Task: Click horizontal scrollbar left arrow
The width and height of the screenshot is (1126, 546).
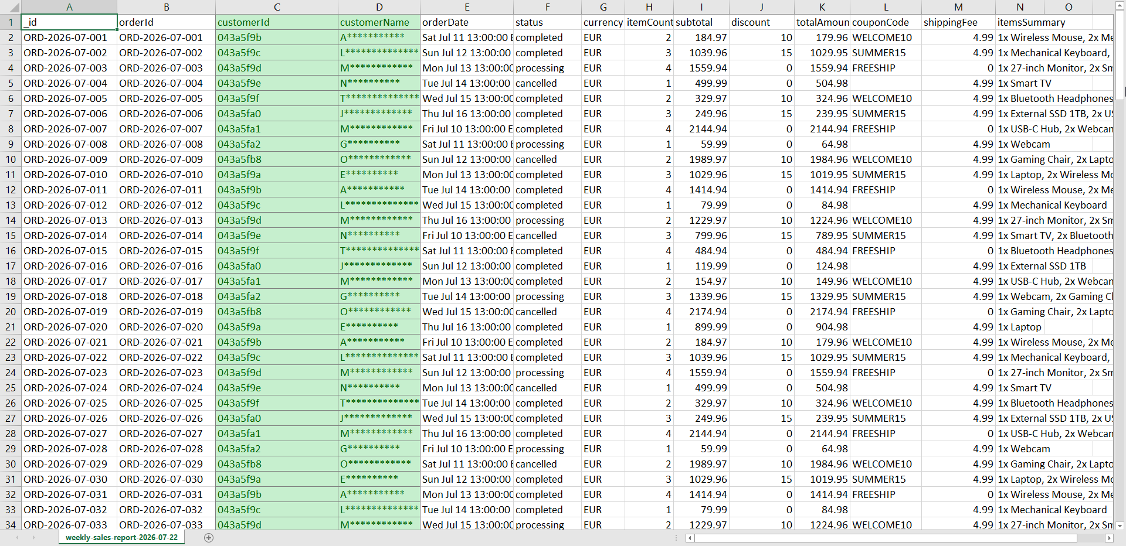Action: 690,538
